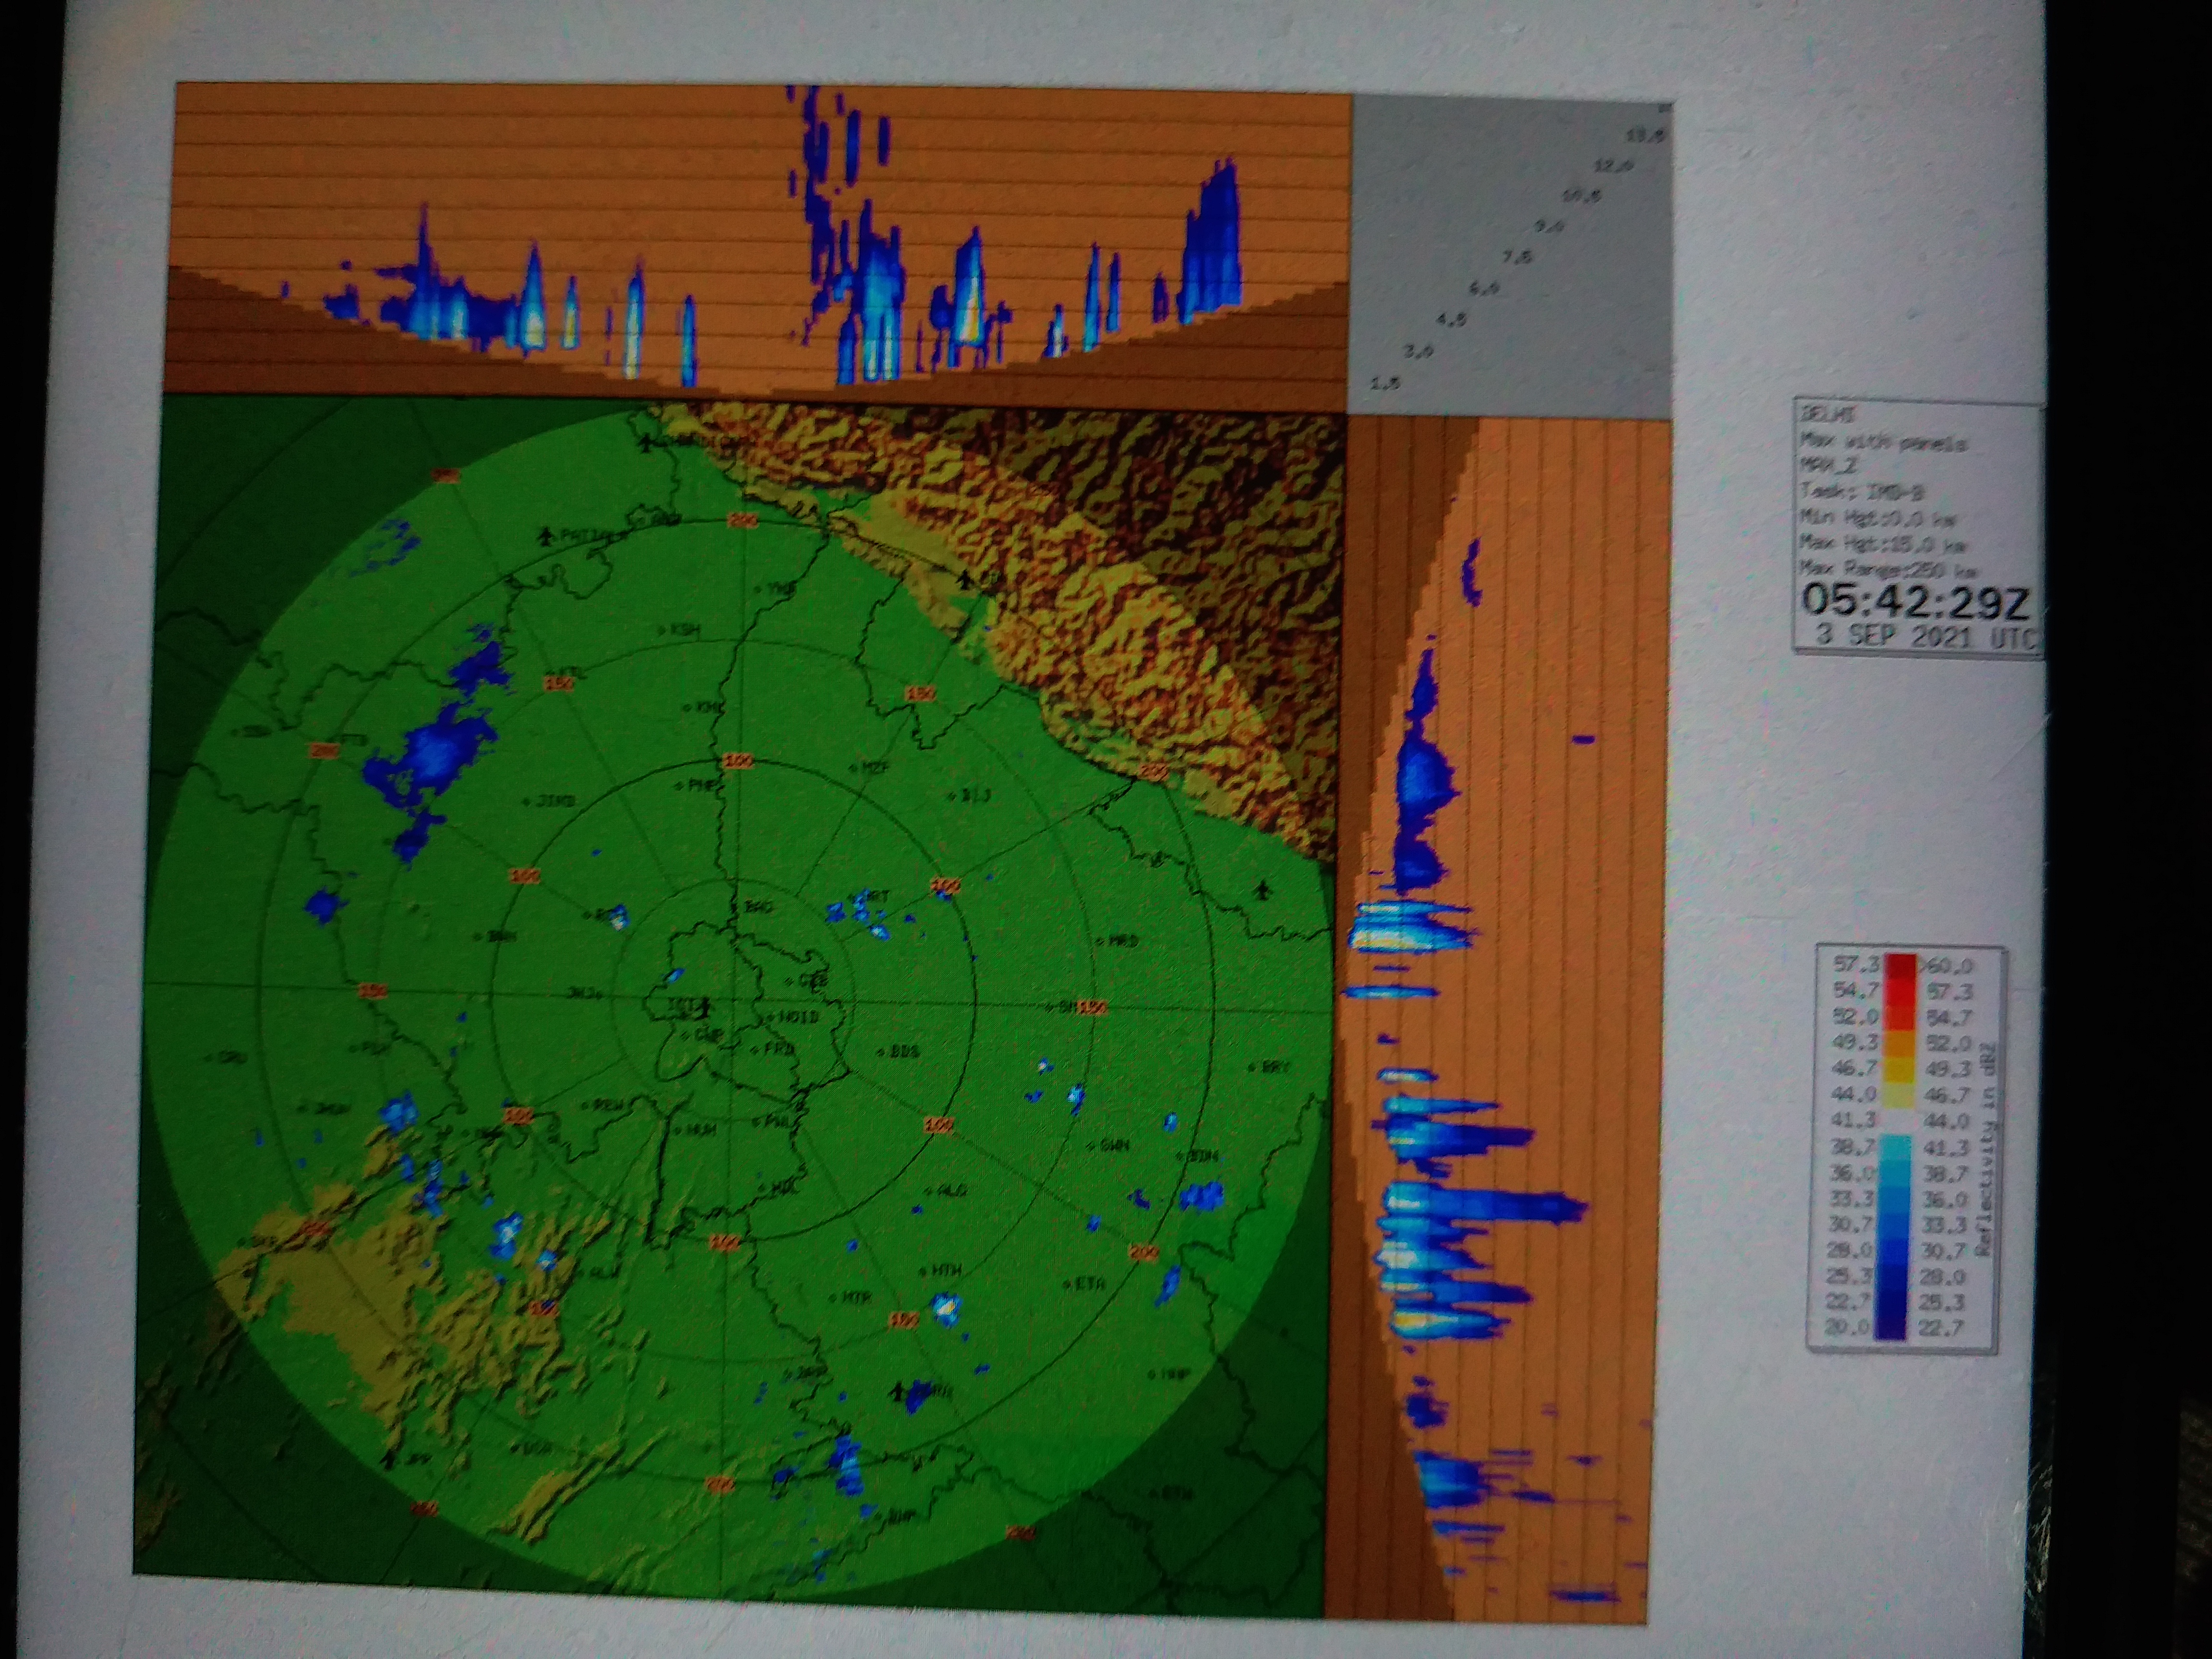The image size is (2212, 1659).
Task: Click the 57.3 value at legend top-left
Action: tap(1857, 965)
